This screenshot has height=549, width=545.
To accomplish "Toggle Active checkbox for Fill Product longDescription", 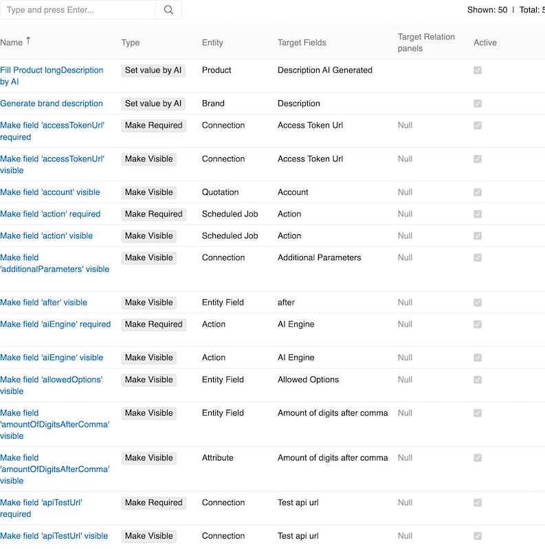I will click(x=478, y=71).
